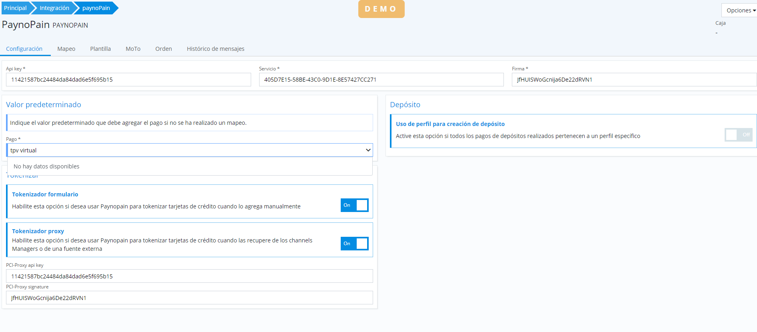Select the Configuración tab

coord(24,49)
